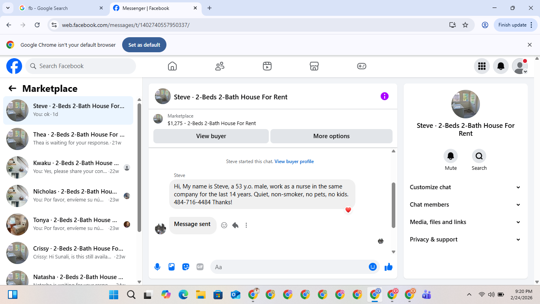Choose a sticker in the composer
This screenshot has width=540, height=304.
[x=186, y=267]
